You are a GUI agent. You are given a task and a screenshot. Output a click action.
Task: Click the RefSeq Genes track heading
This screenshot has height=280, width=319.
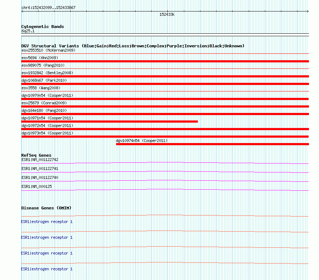click(36, 155)
